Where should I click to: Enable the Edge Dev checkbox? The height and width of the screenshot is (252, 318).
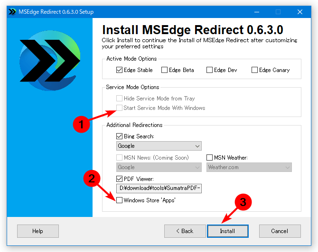[x=209, y=70]
